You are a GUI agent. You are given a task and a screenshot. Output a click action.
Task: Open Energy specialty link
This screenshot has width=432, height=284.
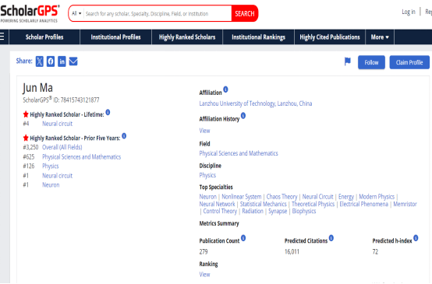click(x=346, y=197)
